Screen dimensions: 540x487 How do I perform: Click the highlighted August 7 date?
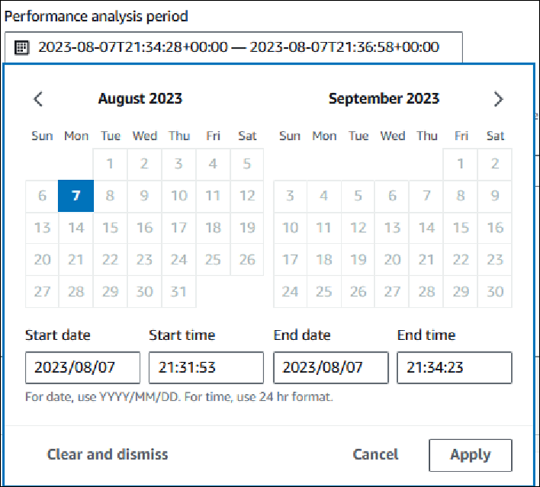[76, 196]
